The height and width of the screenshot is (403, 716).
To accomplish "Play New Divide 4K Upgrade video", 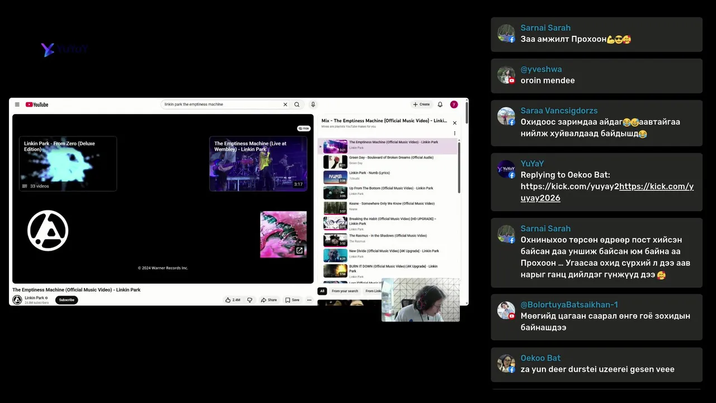I will coord(389,255).
